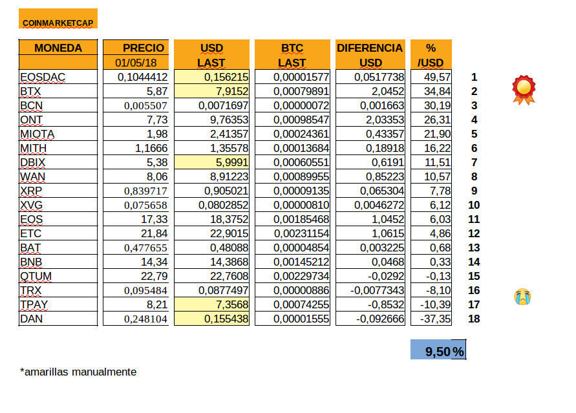The width and height of the screenshot is (576, 413).
Task: Select the blue 9,50 % total cell
Action: [438, 351]
